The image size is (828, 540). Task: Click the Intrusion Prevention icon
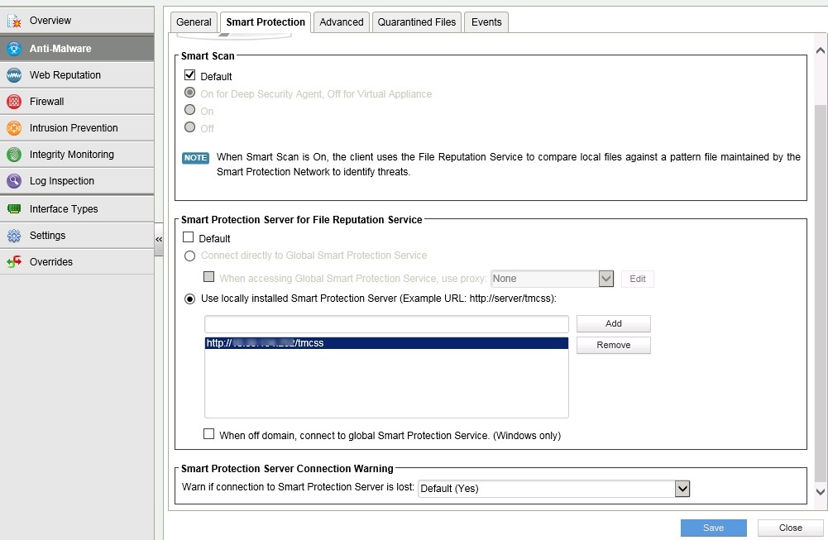14,128
